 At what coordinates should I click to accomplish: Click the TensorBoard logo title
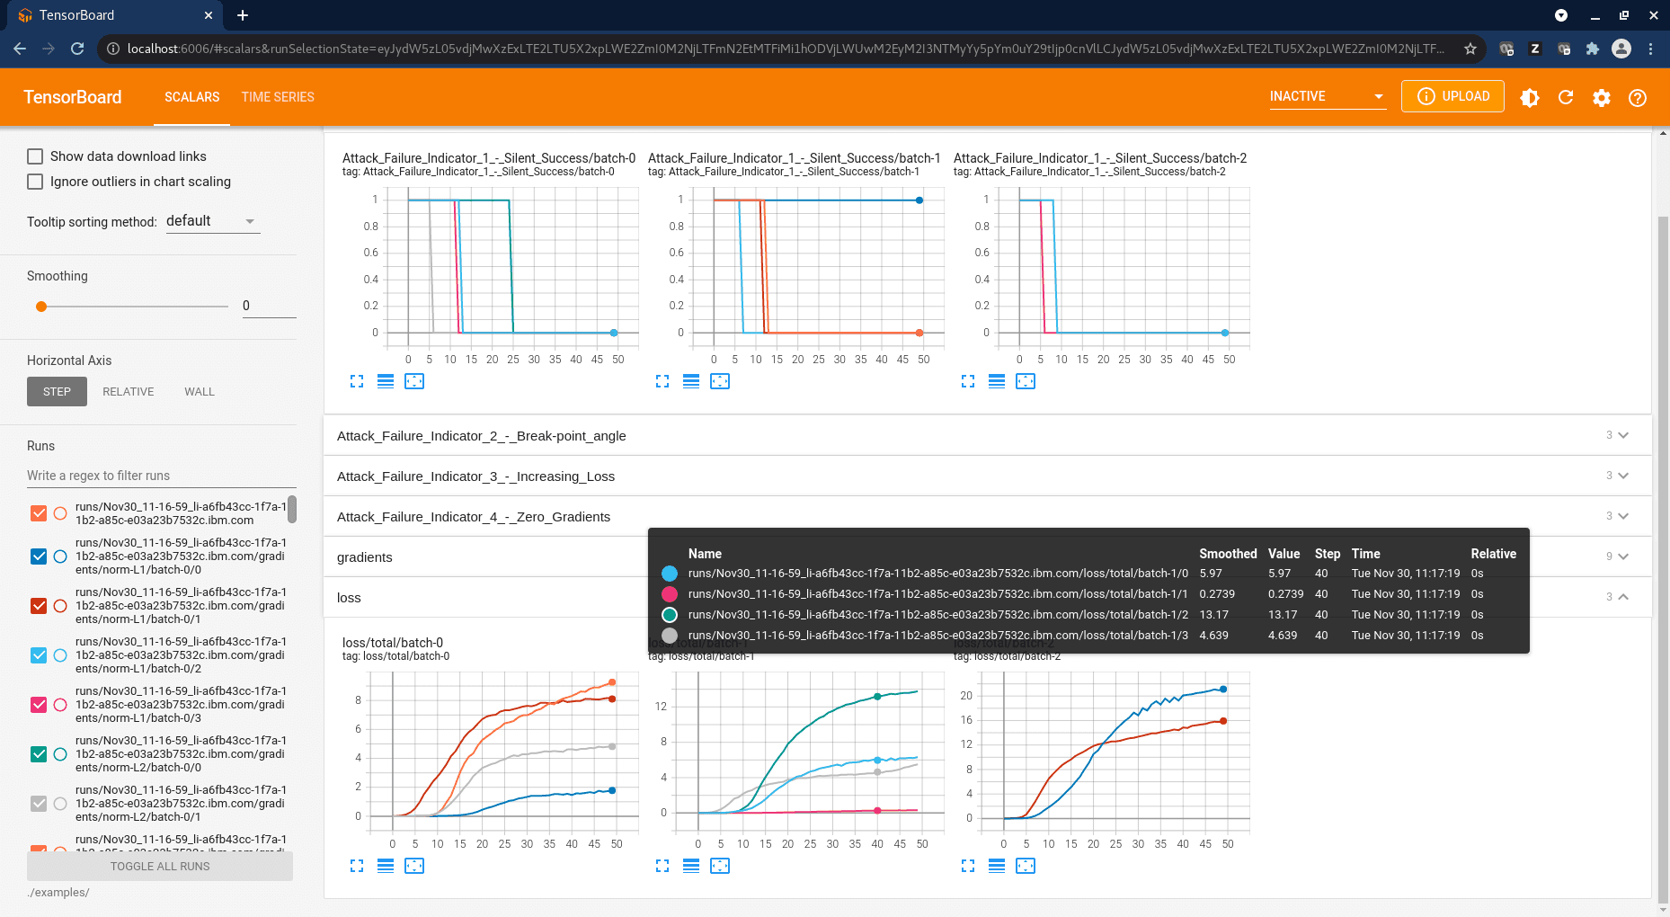(x=73, y=97)
